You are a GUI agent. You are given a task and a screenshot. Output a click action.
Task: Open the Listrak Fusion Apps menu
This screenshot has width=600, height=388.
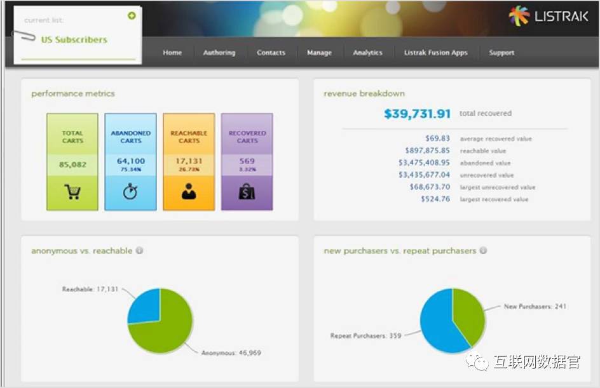pyautogui.click(x=436, y=53)
